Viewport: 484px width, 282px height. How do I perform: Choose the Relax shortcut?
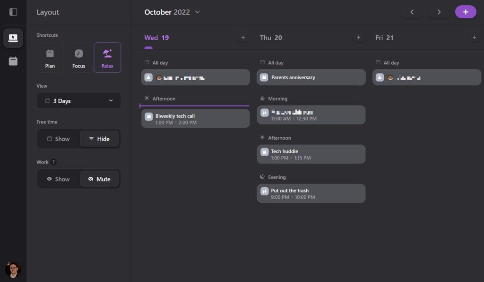[x=107, y=58]
